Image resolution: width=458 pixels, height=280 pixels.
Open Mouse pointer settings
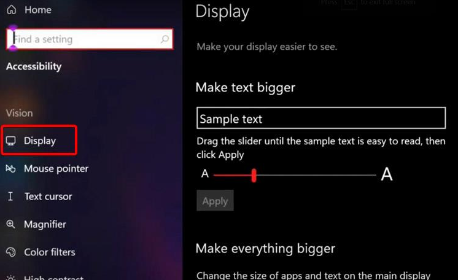(x=56, y=169)
